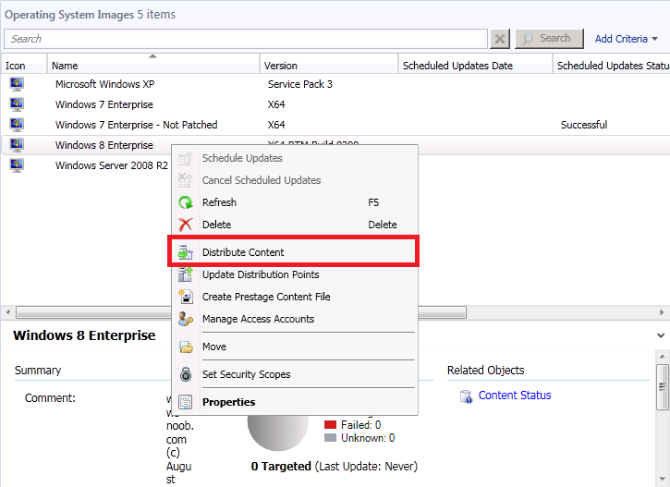
Task: Click the red X Delete icon
Action: [186, 225]
